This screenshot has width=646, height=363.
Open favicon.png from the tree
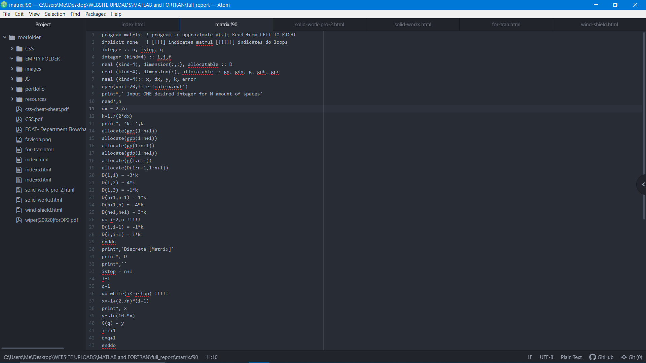pos(38,139)
